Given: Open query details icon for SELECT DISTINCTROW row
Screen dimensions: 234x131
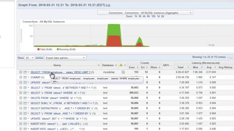Looking at the screenshot, I should point(25,108).
